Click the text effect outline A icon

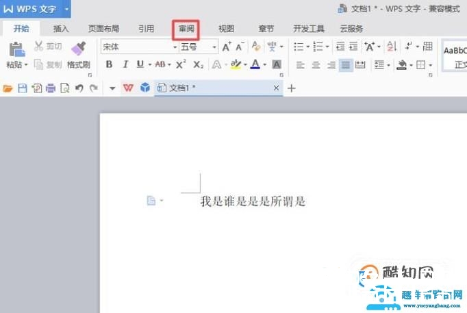[x=216, y=64]
